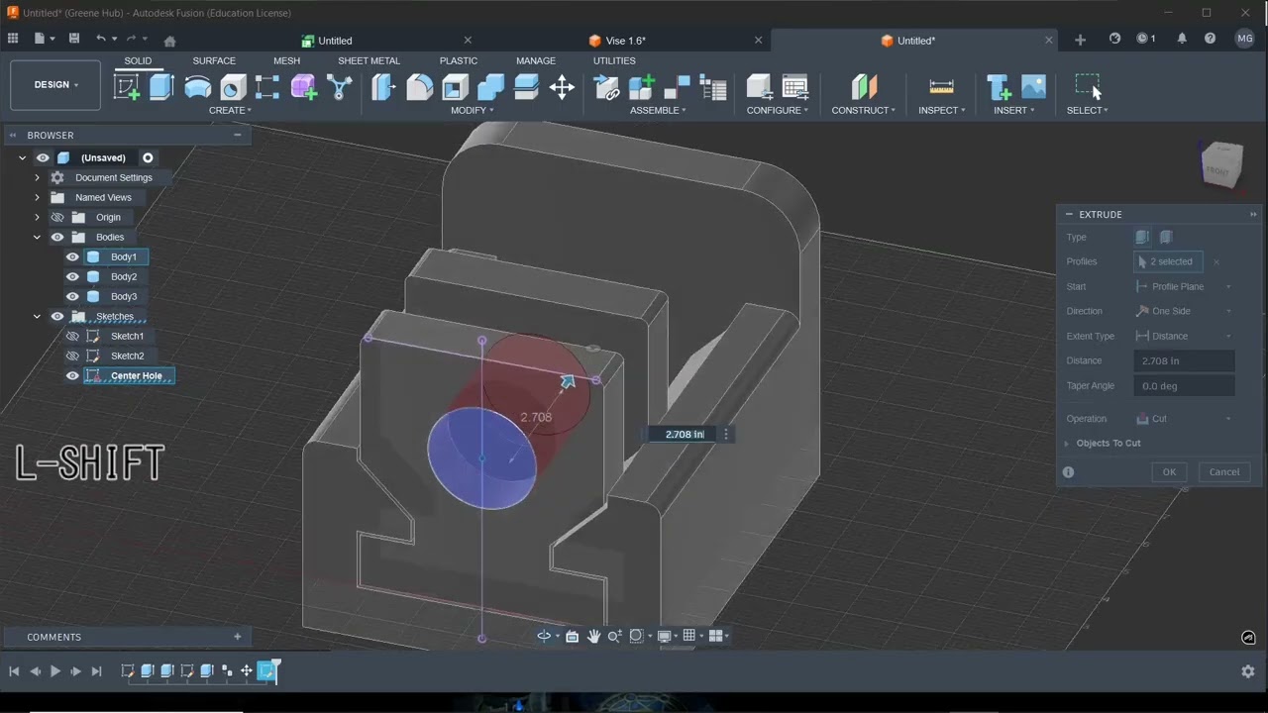Click the Insert canvas image icon
1268x713 pixels.
tap(1033, 87)
